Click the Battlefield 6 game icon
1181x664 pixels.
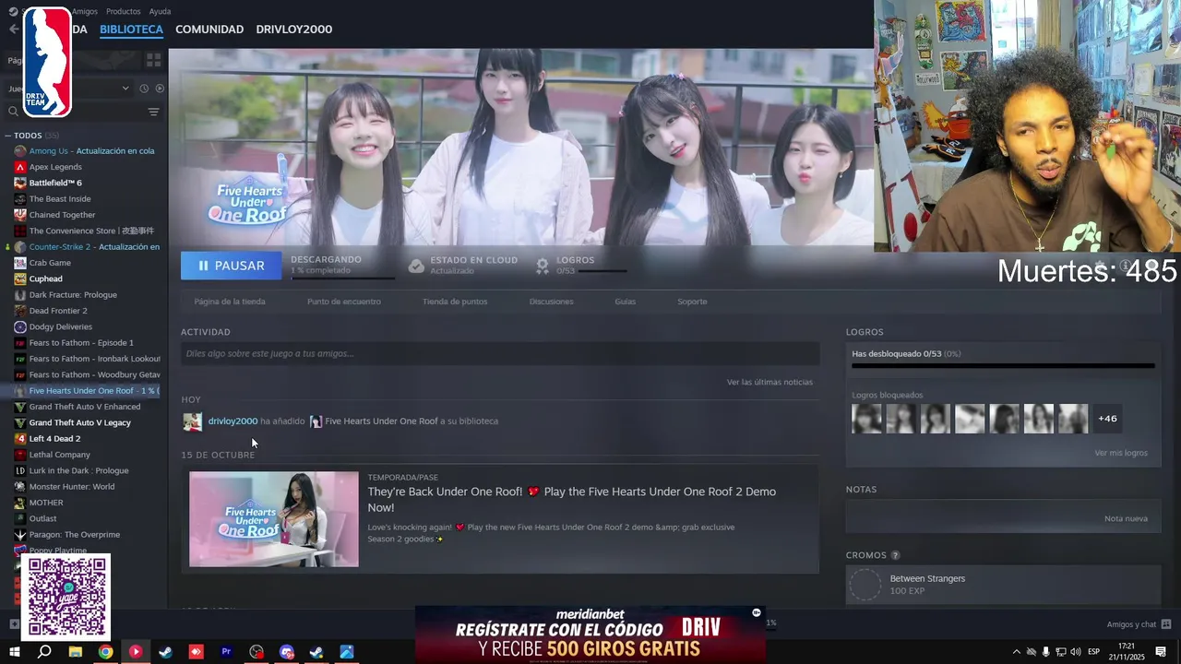tap(20, 183)
